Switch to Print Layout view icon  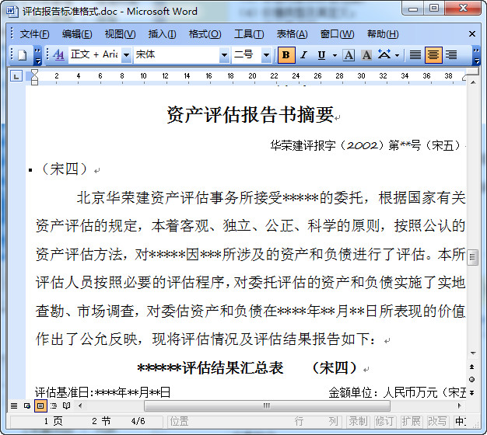[x=40, y=405]
